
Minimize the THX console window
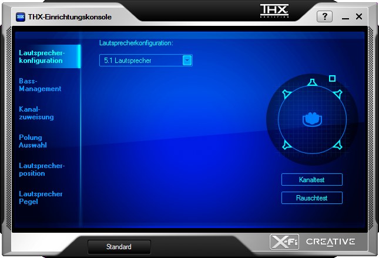tap(346, 18)
